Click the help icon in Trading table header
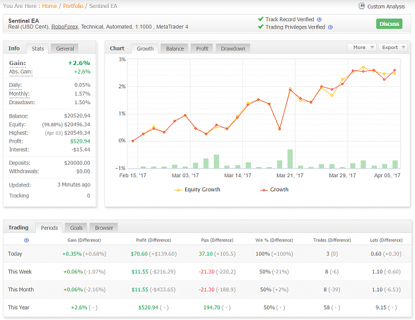 coord(26,240)
